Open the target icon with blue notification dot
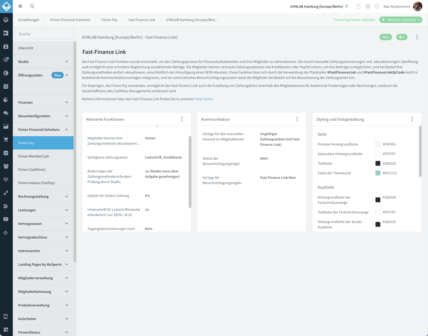 (6, 60)
